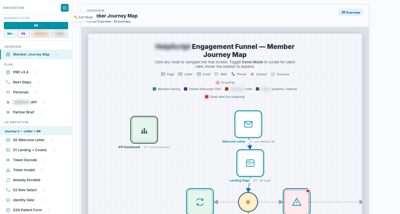
Task: Click the gear icon beside Partner Brief
Action: (8, 112)
